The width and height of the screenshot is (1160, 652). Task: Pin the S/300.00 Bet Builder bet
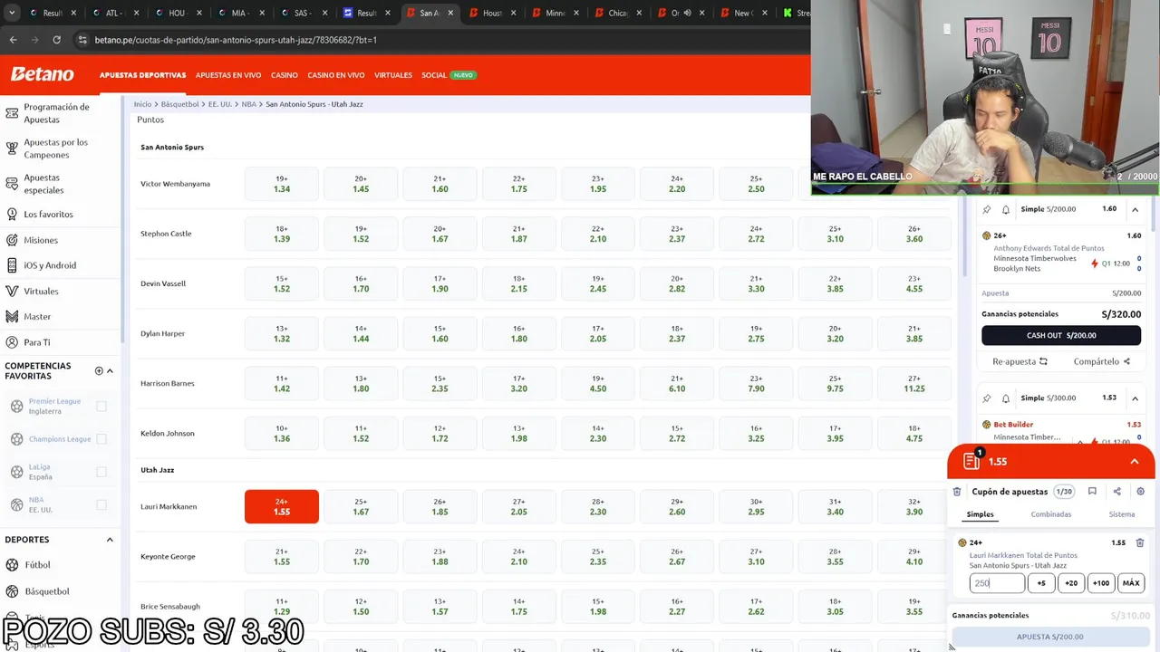pyautogui.click(x=987, y=398)
